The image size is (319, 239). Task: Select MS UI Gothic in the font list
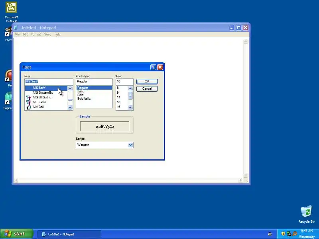46,97
